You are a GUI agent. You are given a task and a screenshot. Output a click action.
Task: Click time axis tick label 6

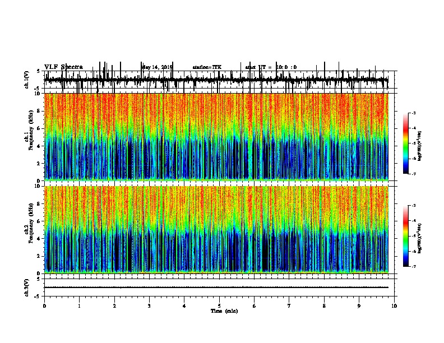[254, 306]
